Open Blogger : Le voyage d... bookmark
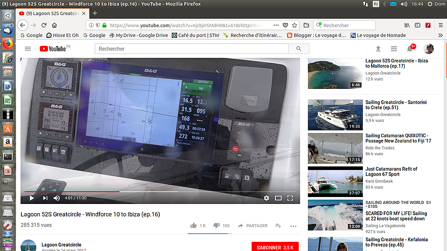Image resolution: width=447 pixels, height=251 pixels. 316,35
